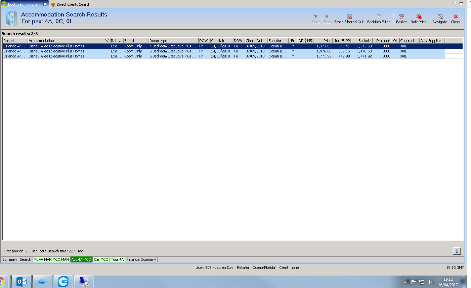Click the 343.41 Incl.Fl.PP value
The image size is (471, 288).
point(344,46)
